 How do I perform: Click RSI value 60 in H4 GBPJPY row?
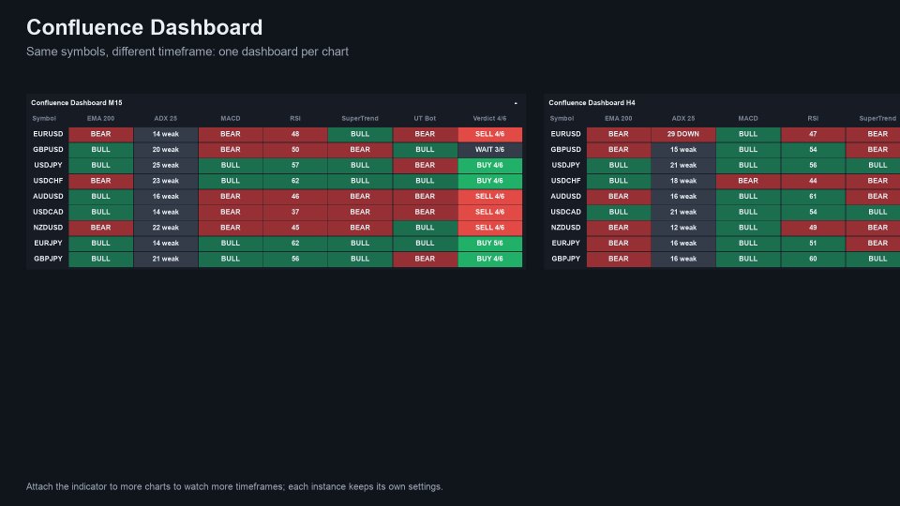tap(813, 259)
